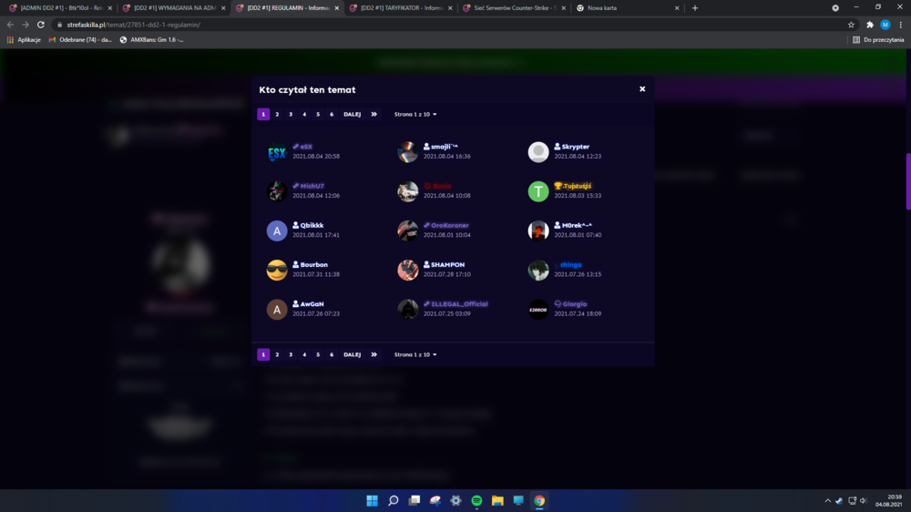Viewport: 911px width, 512px height.
Task: Open AwGaN user profile link
Action: pyautogui.click(x=312, y=304)
